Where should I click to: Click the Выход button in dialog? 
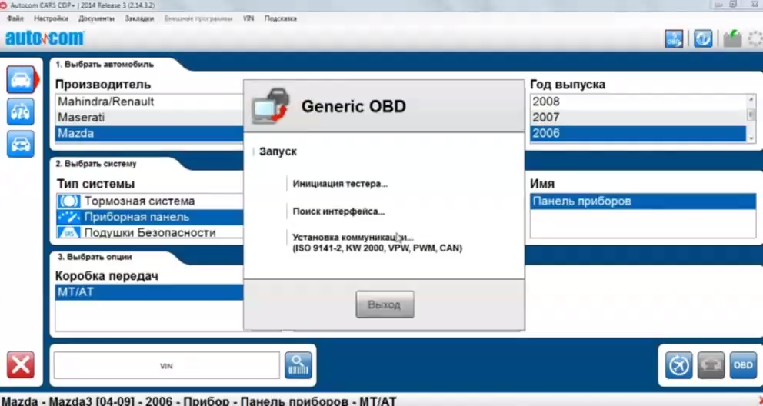pyautogui.click(x=385, y=304)
